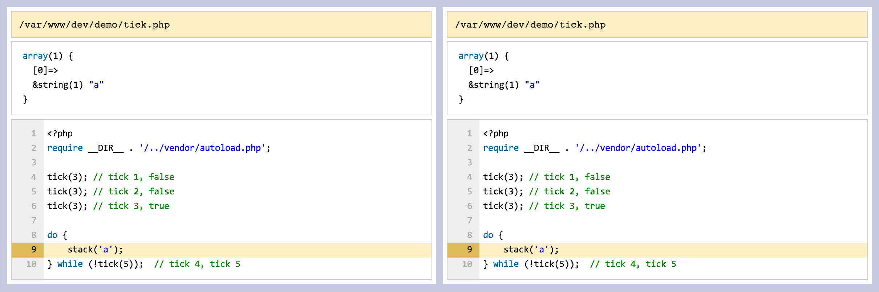Click the 'do {' line in the right panel
The height and width of the screenshot is (292, 879).
tap(493, 235)
